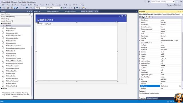This screenshot has height=103, width=183.
Task: Pick the MaterialButton control icon
Action: (x=3, y=28)
